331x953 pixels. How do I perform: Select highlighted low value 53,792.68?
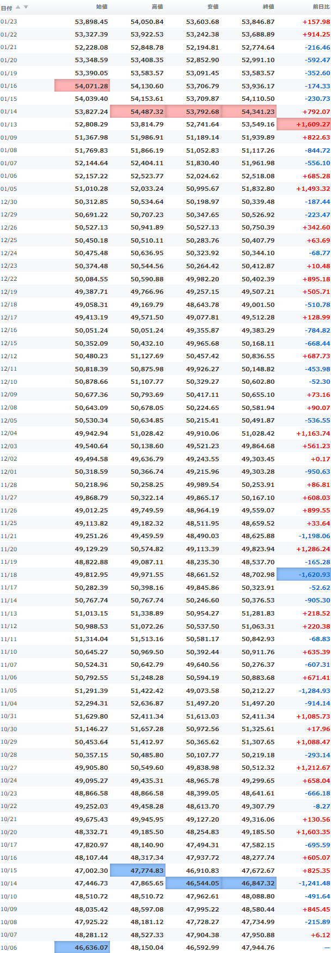193,111
